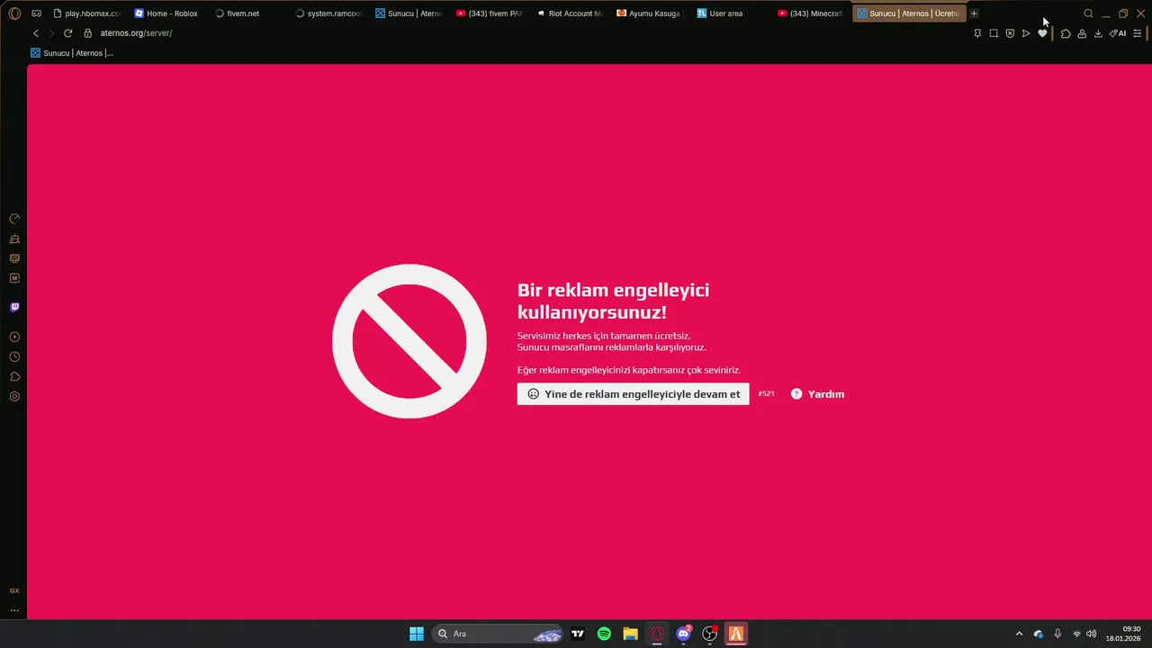Image resolution: width=1152 pixels, height=648 pixels.
Task: Click the Yardım help link
Action: [x=817, y=394]
